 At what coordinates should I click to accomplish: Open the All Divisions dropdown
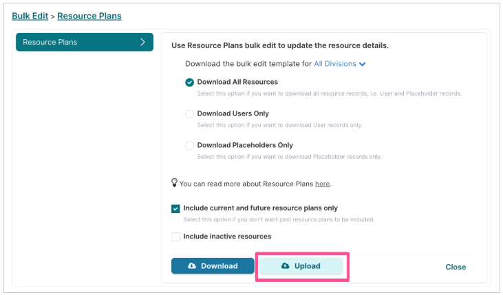339,64
